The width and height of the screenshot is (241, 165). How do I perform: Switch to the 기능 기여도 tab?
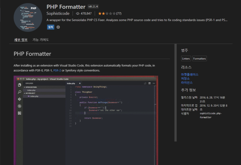pos(41,40)
